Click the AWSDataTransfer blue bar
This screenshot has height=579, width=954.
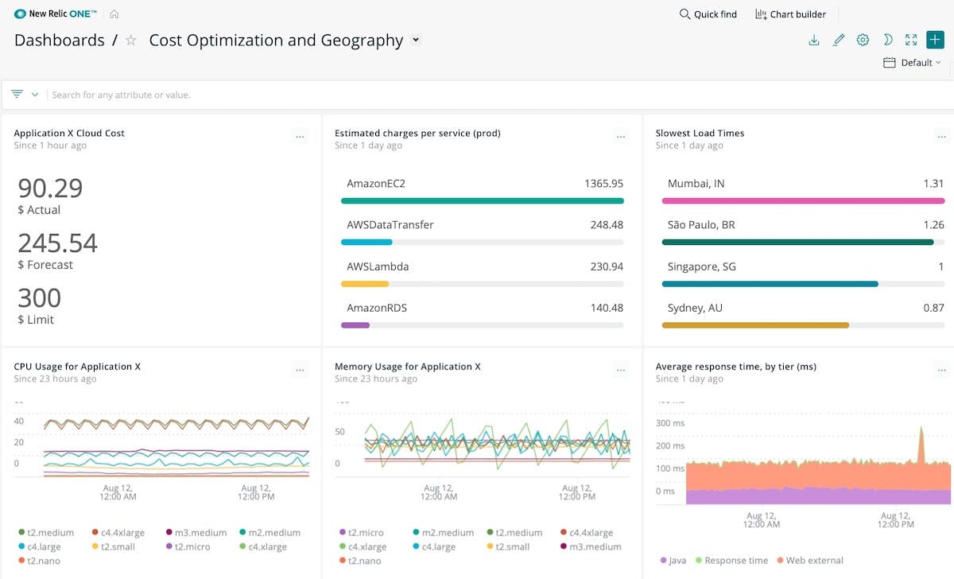(x=366, y=243)
